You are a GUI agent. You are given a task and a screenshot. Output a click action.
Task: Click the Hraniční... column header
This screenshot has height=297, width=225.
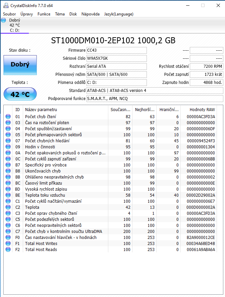(169, 109)
